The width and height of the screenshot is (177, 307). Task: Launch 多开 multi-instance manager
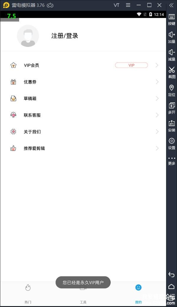171,108
